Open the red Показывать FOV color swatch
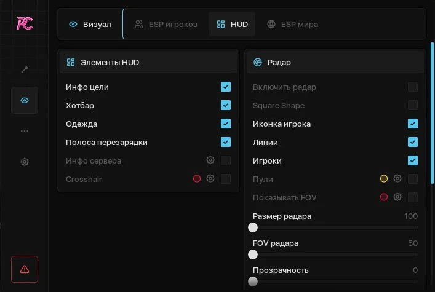The image size is (435, 292). [x=384, y=197]
